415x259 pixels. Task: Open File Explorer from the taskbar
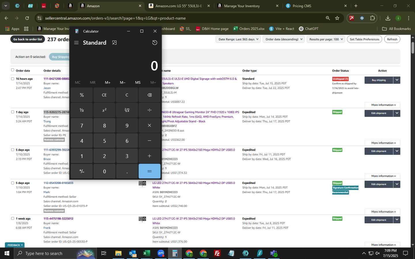pyautogui.click(x=118, y=253)
